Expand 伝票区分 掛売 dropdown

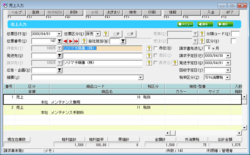98,34
